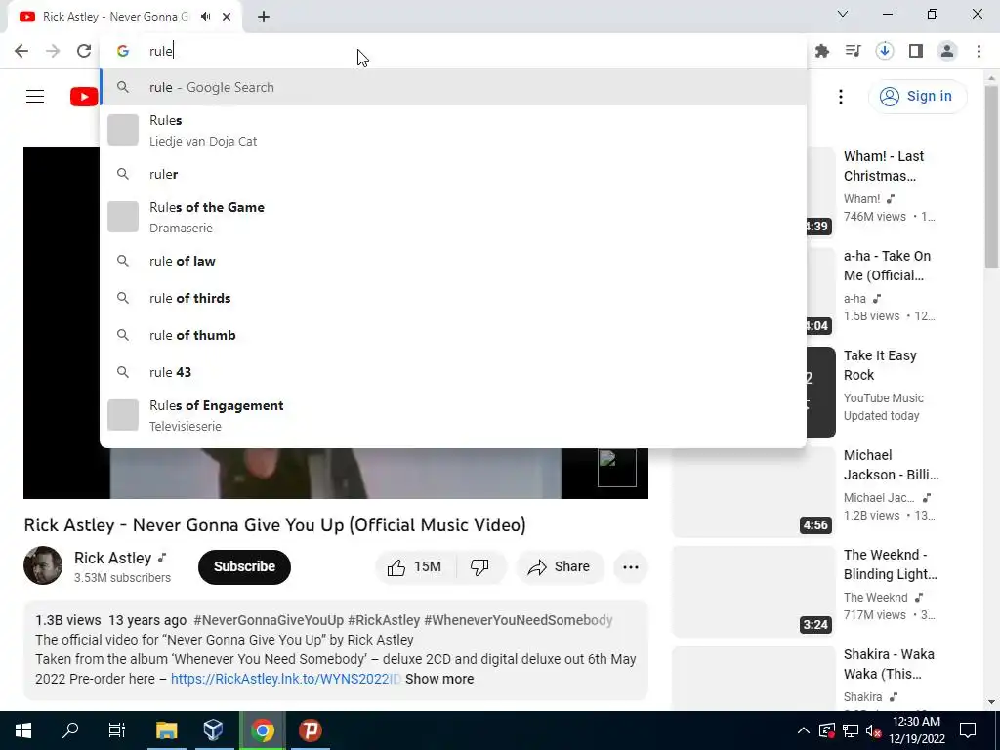Image resolution: width=1000 pixels, height=750 pixels.
Task: Open the tab search chevron
Action: pyautogui.click(x=843, y=14)
